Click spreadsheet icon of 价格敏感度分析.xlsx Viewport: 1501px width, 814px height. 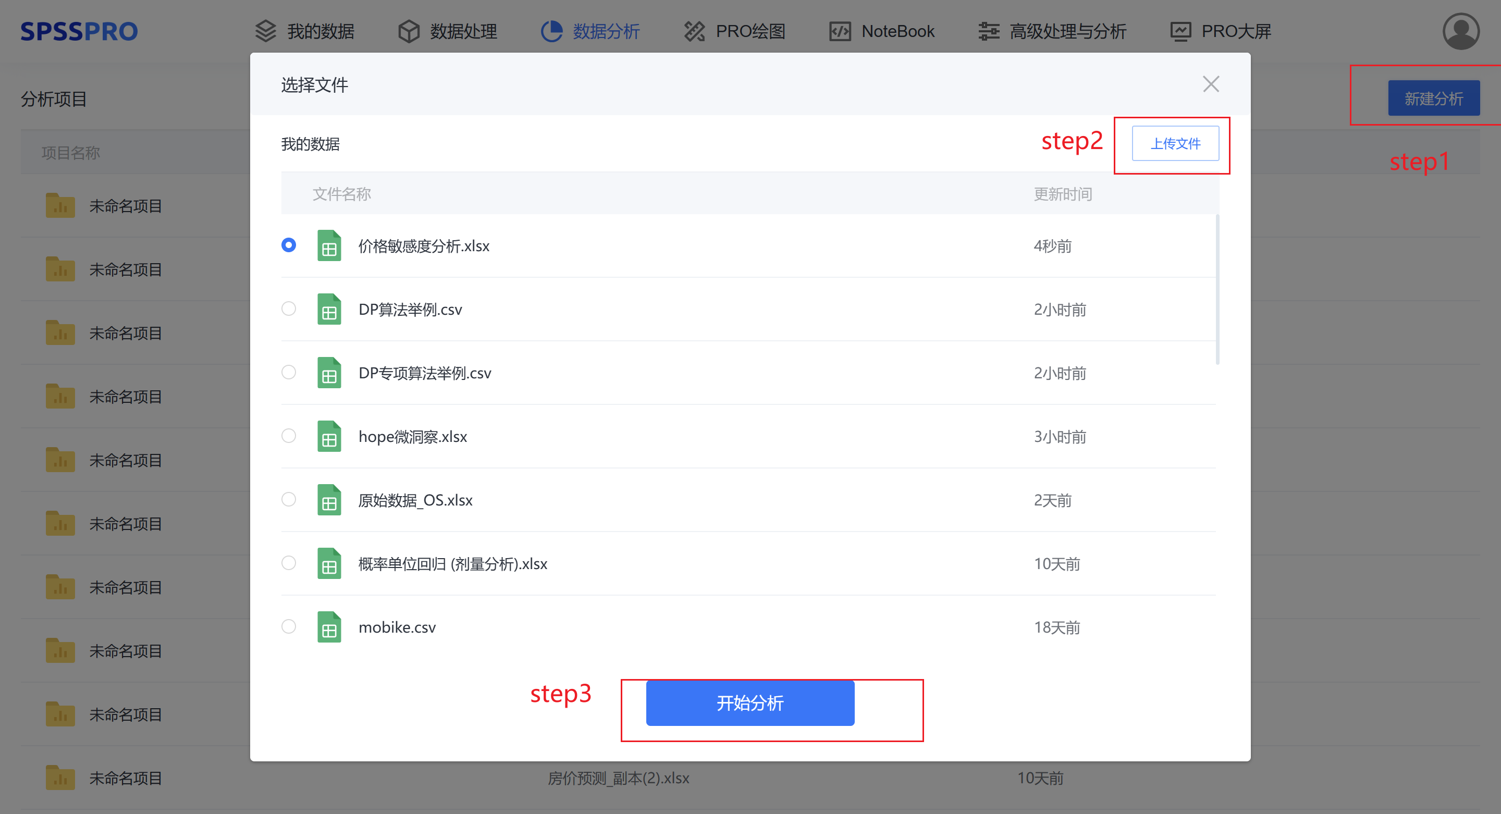coord(329,245)
